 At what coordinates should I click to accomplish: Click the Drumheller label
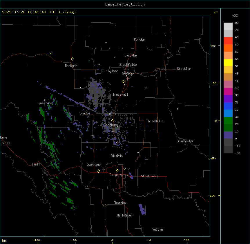pos(185,141)
